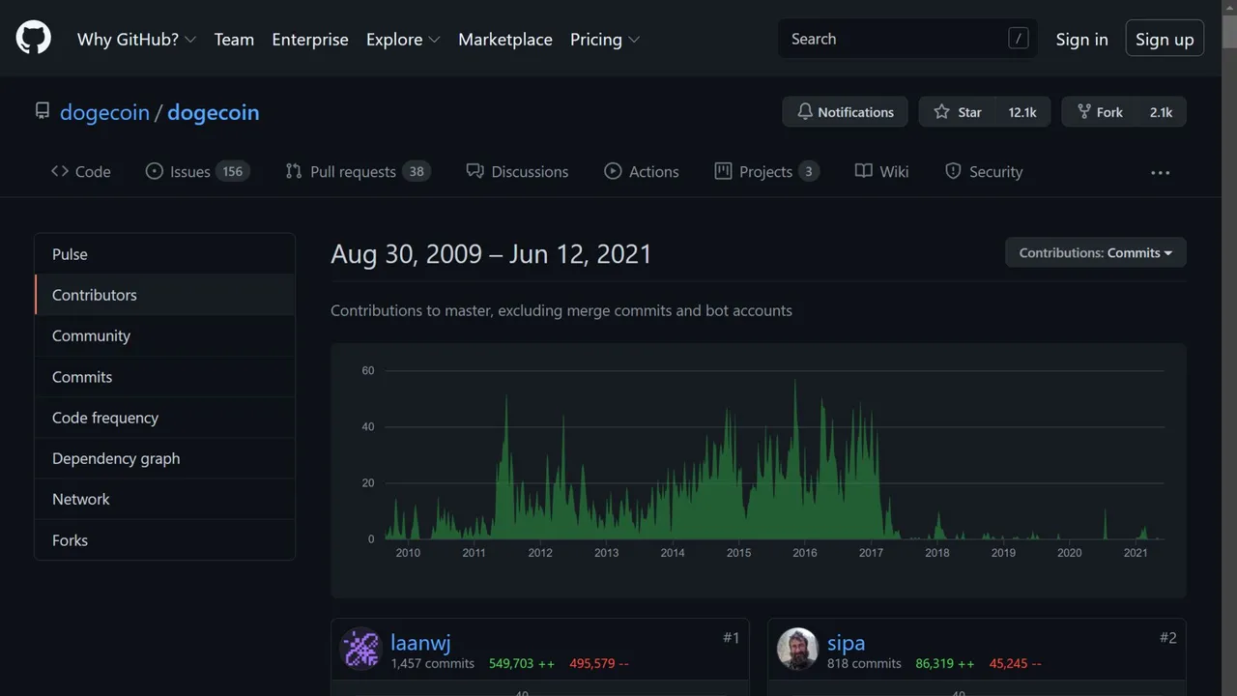Image resolution: width=1237 pixels, height=696 pixels.
Task: Click the Issues count badge 156
Action: 233,171
